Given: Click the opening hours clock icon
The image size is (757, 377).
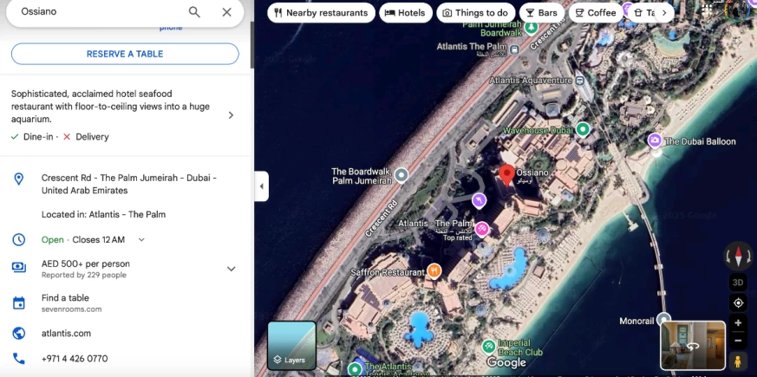Looking at the screenshot, I should pos(18,239).
